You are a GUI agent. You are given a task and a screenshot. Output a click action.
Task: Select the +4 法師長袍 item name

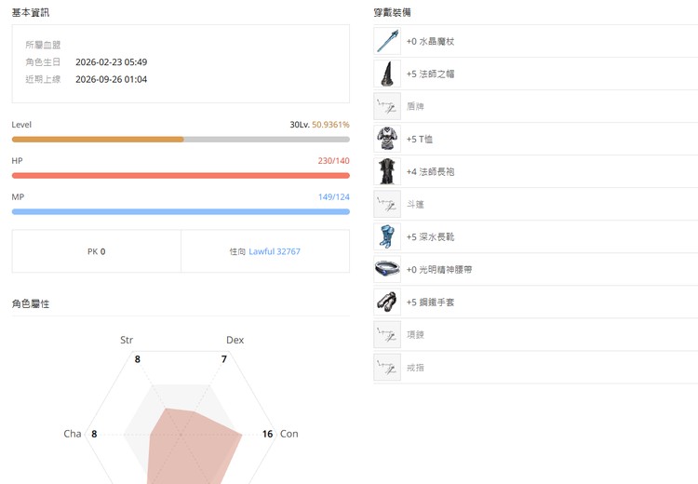click(x=430, y=171)
